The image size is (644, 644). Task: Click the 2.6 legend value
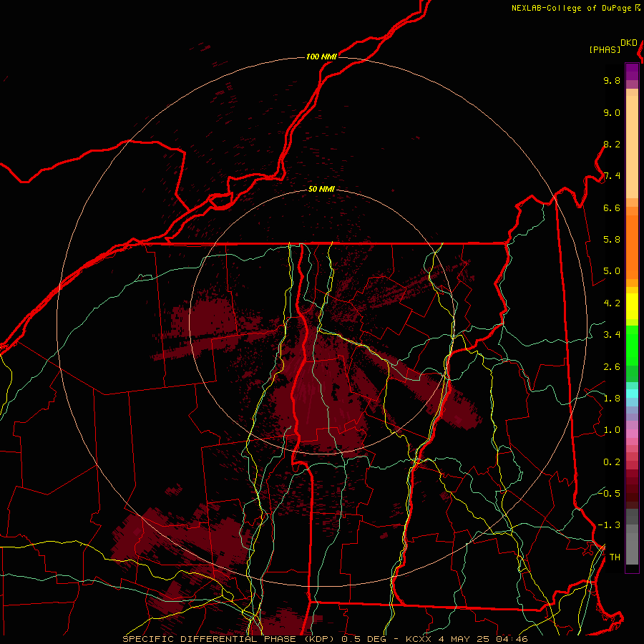[612, 367]
